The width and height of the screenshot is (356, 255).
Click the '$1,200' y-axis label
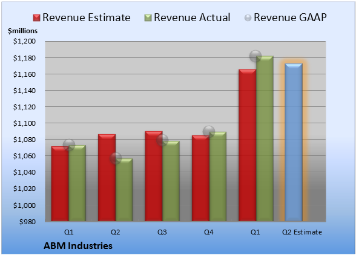tap(24, 41)
